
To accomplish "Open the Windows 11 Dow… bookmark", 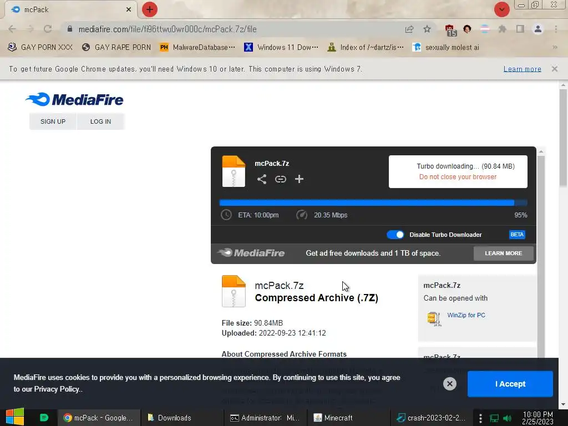I will (281, 48).
